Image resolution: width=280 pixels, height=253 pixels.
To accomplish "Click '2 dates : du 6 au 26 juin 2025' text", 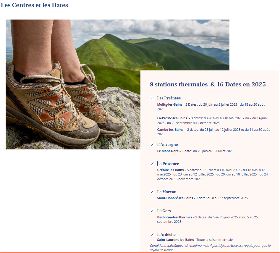I will pyautogui.click(x=216, y=217).
